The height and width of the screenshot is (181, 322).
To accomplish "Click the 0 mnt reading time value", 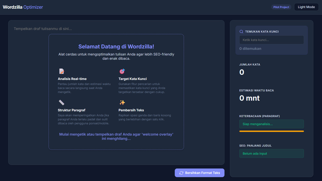I will tap(250, 98).
